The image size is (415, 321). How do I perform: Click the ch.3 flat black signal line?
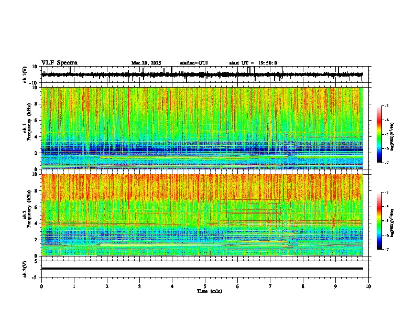[202, 269]
